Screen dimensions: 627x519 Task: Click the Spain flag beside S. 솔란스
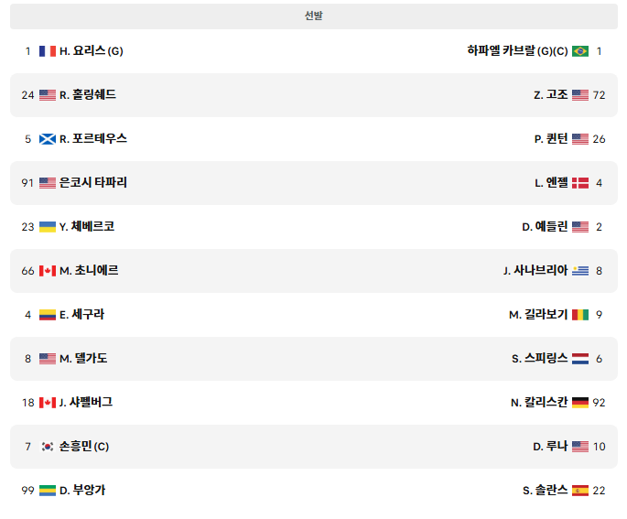(x=579, y=491)
